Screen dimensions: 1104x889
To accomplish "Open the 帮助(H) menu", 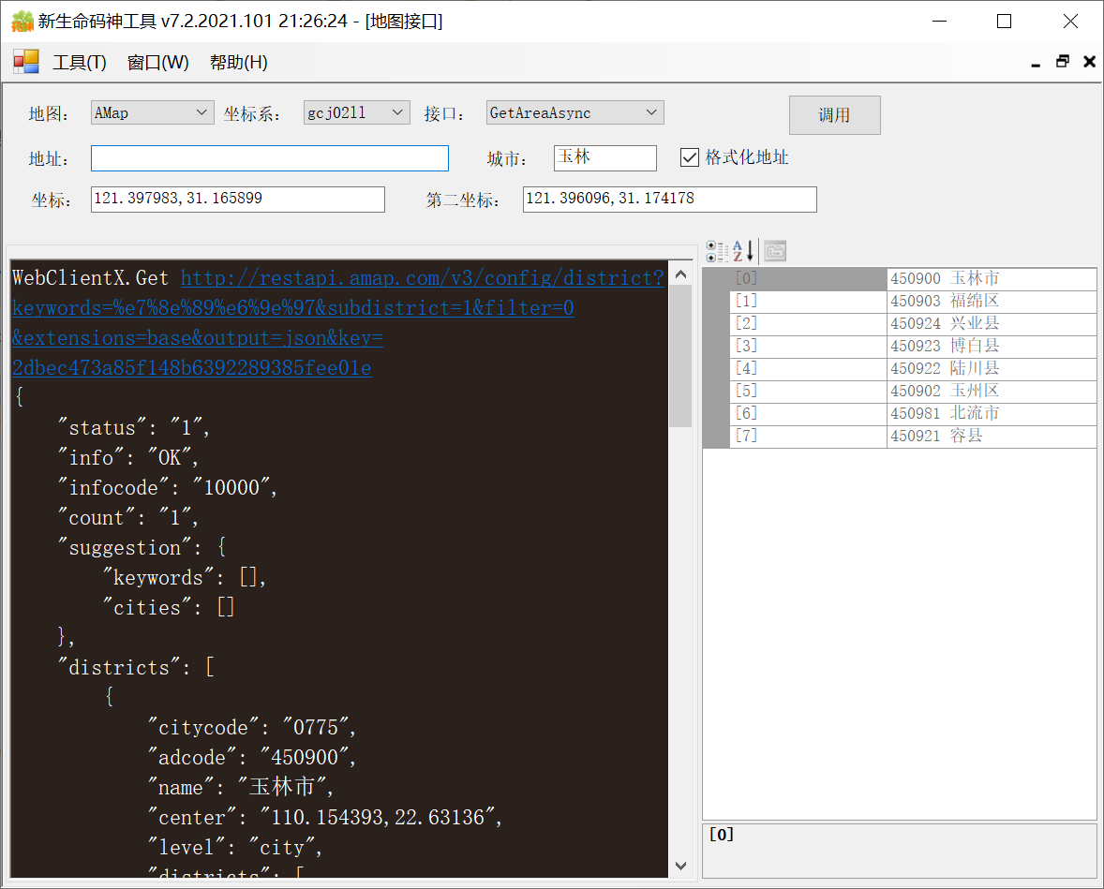I will pyautogui.click(x=239, y=63).
